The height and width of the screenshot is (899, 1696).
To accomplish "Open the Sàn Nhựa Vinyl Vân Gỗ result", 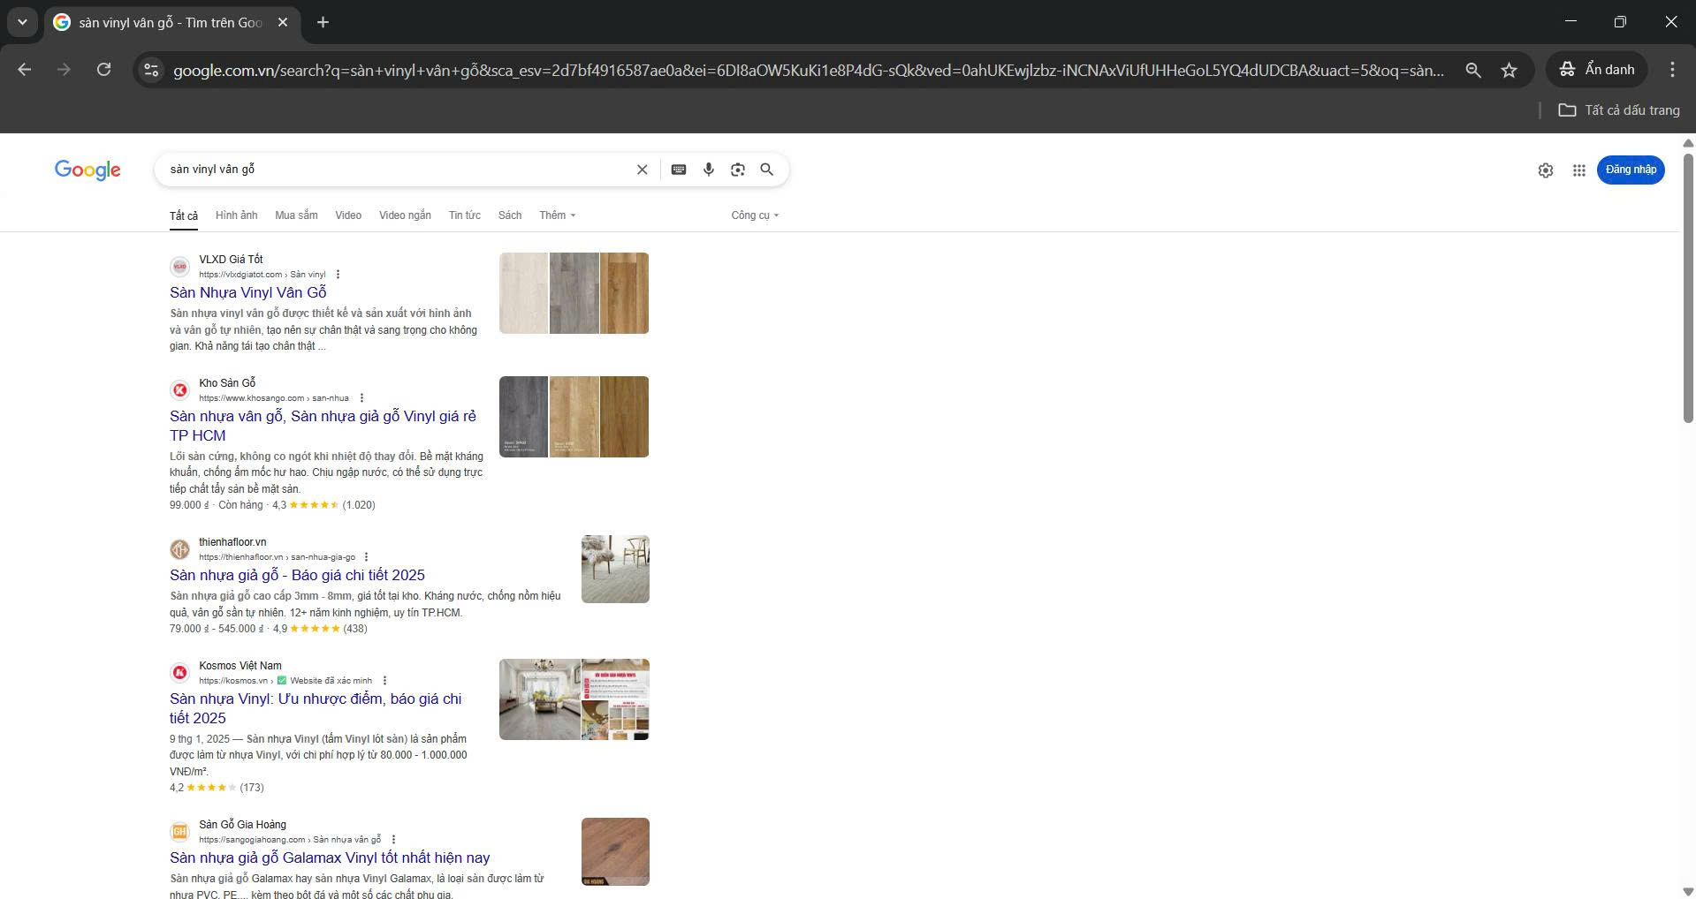I will pos(248,292).
